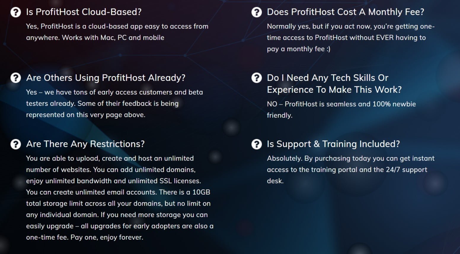Click question icon beside "Is ProfitHost Cloud-Based?"
This screenshot has width=460, height=254.
tap(16, 12)
